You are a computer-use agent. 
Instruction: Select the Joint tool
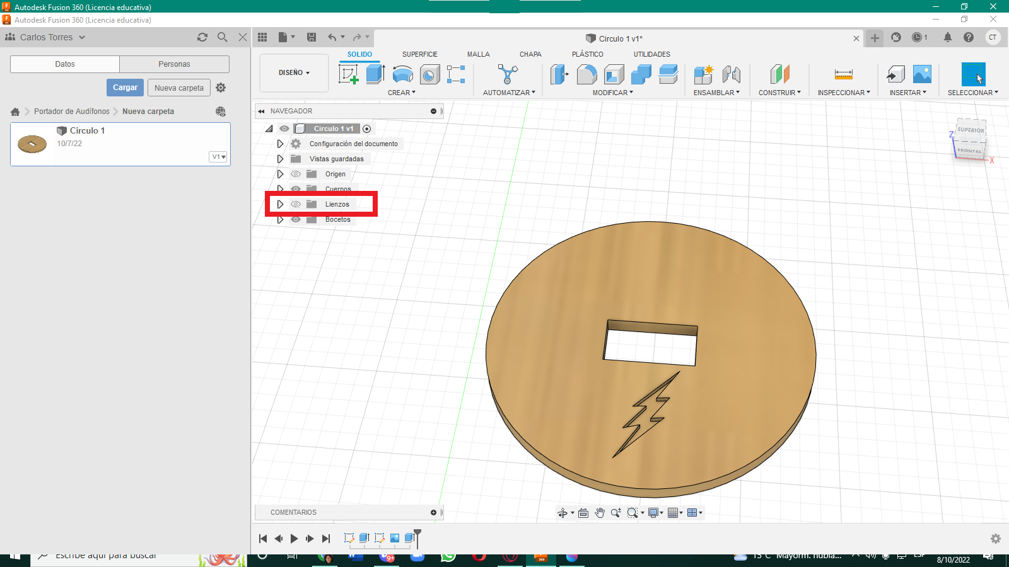point(731,74)
